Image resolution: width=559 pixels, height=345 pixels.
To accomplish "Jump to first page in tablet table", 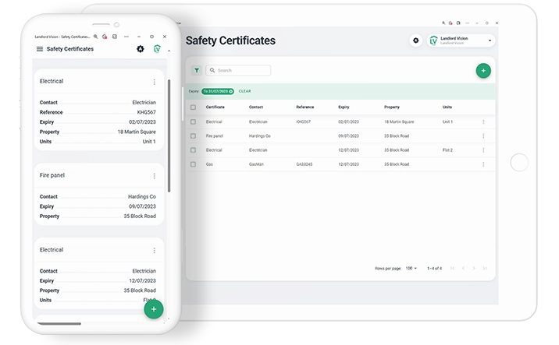I will (x=452, y=268).
